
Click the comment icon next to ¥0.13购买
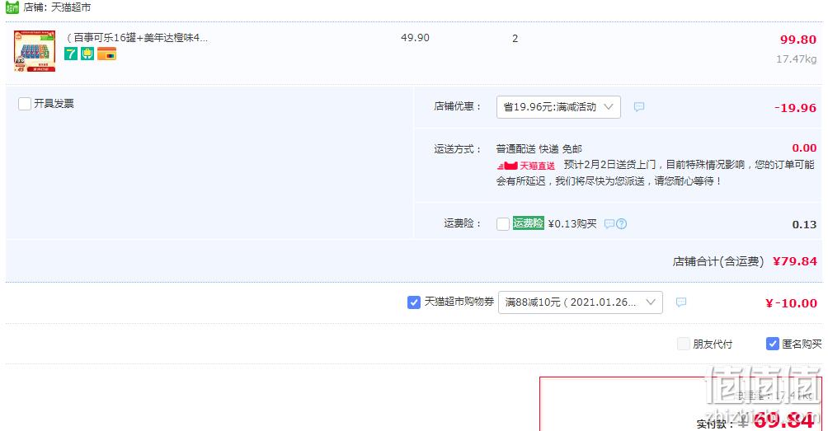609,223
